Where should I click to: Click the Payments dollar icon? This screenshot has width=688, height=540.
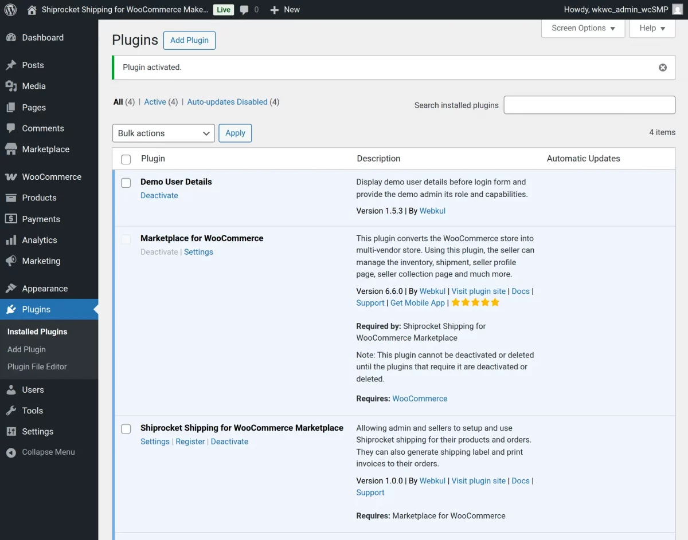[x=11, y=219]
